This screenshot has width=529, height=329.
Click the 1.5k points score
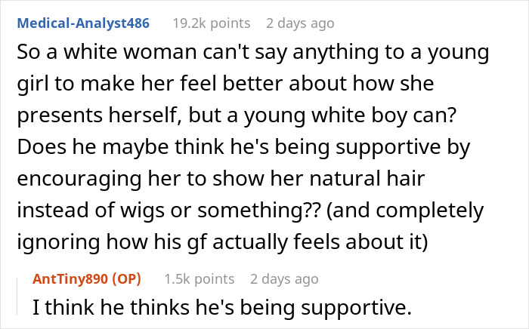(200, 279)
